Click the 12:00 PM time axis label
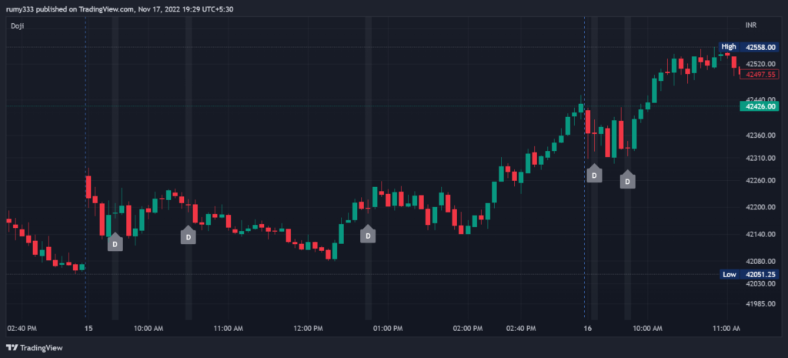 pyautogui.click(x=306, y=328)
